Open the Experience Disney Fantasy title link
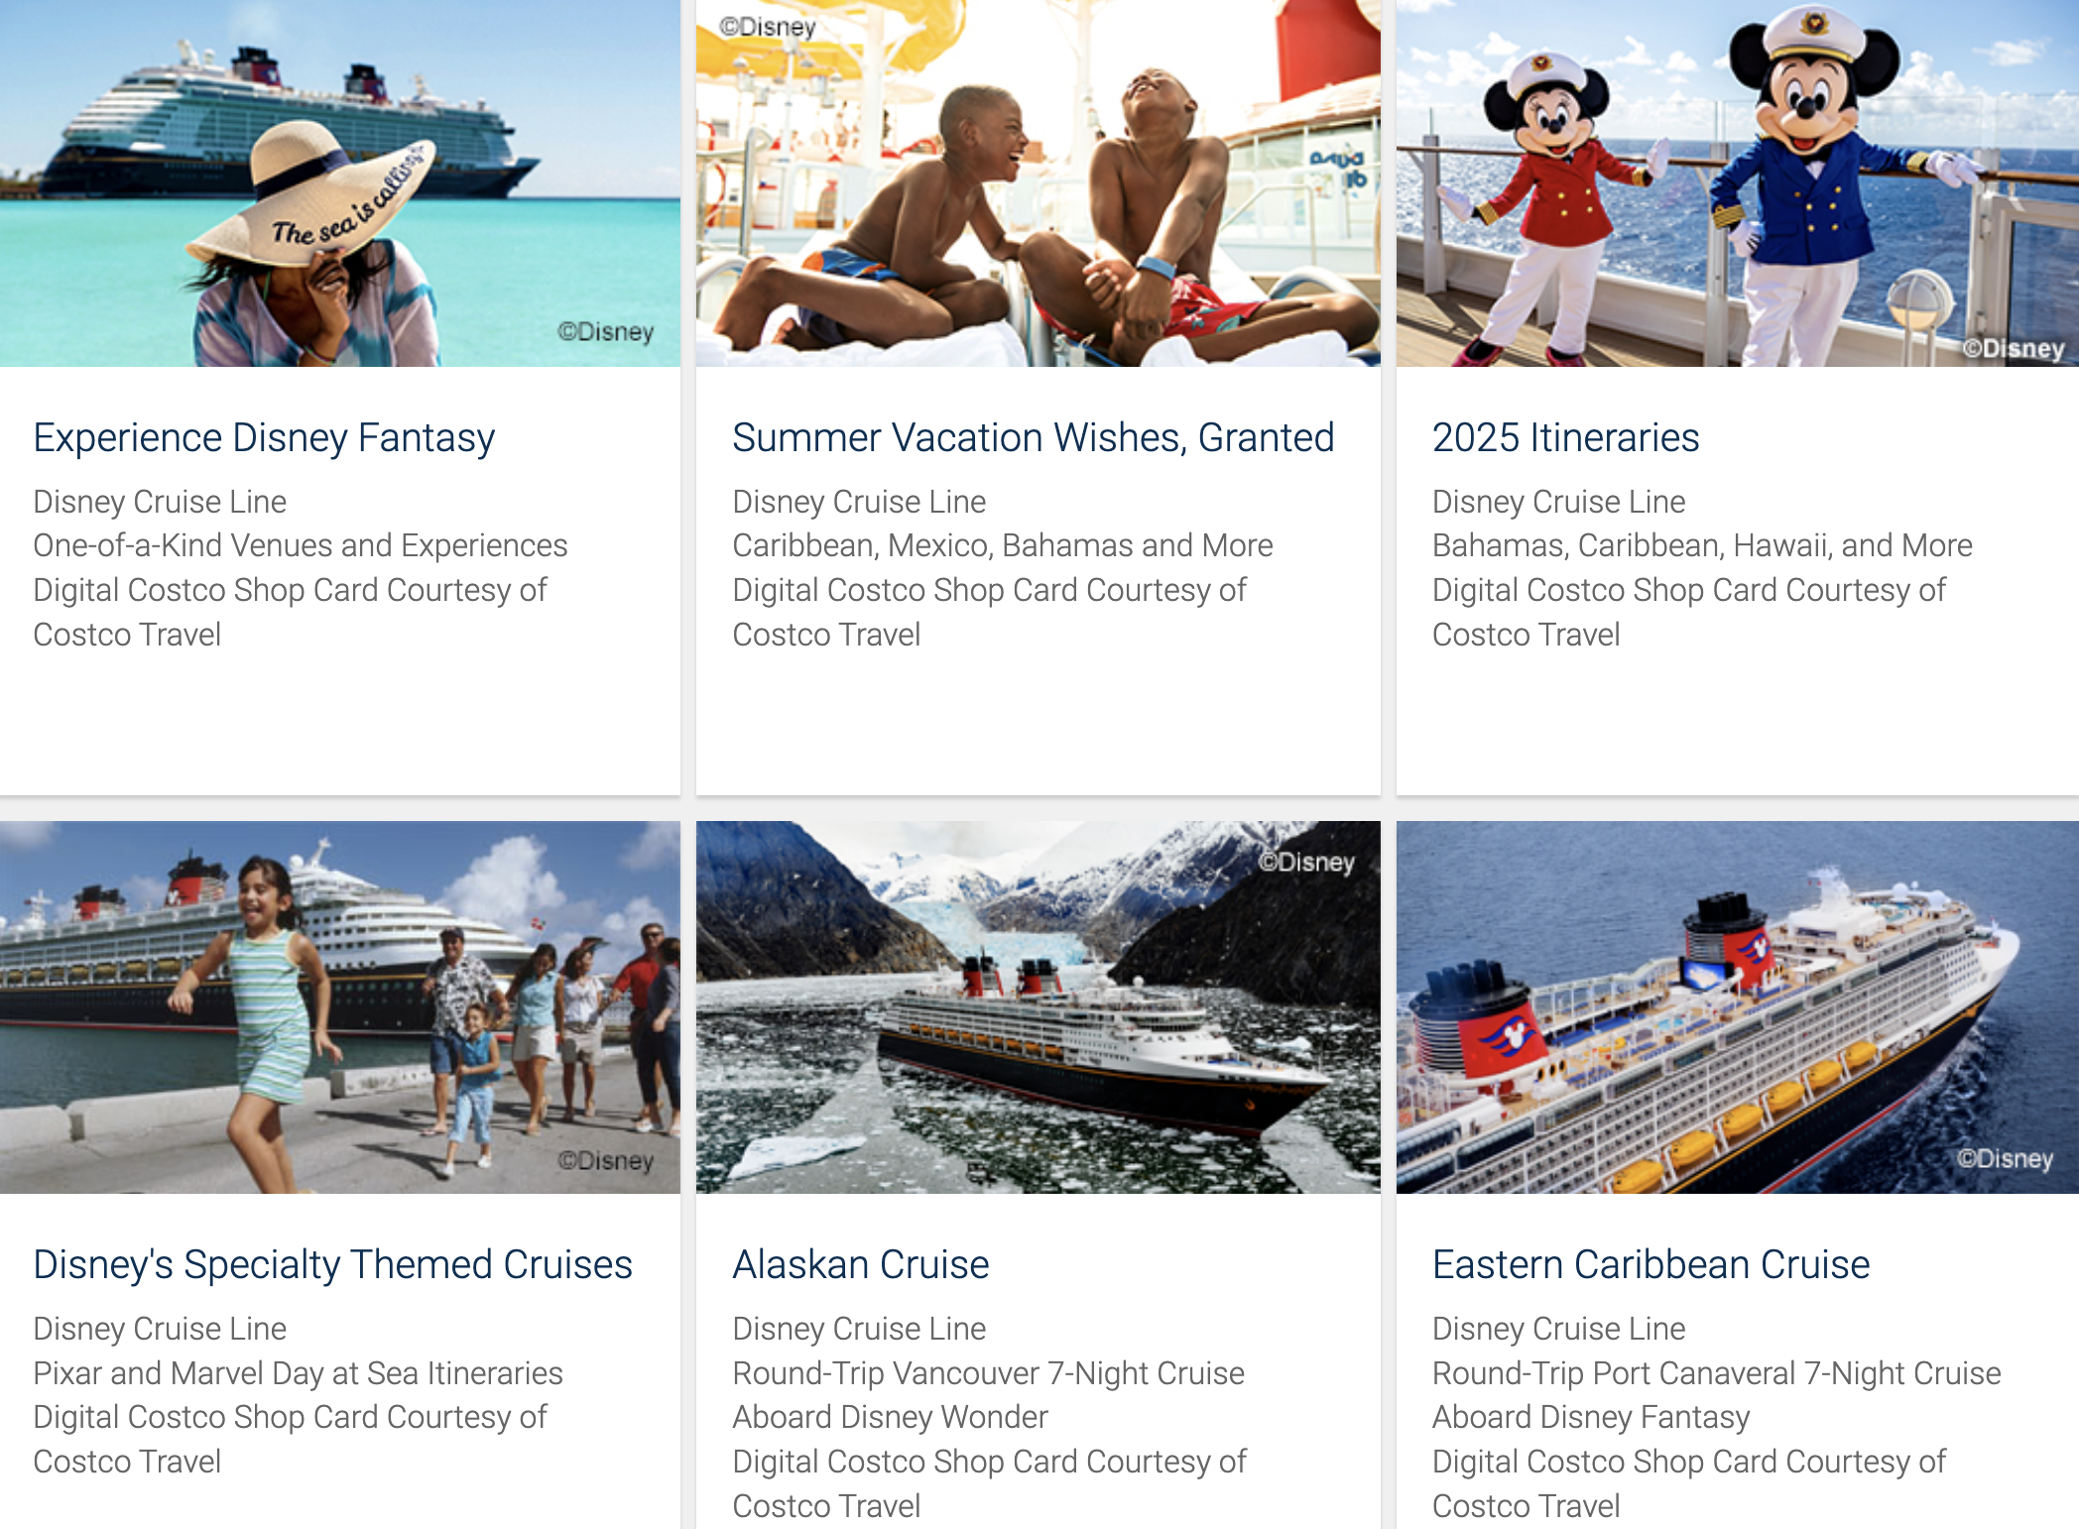The height and width of the screenshot is (1529, 2079). click(264, 438)
